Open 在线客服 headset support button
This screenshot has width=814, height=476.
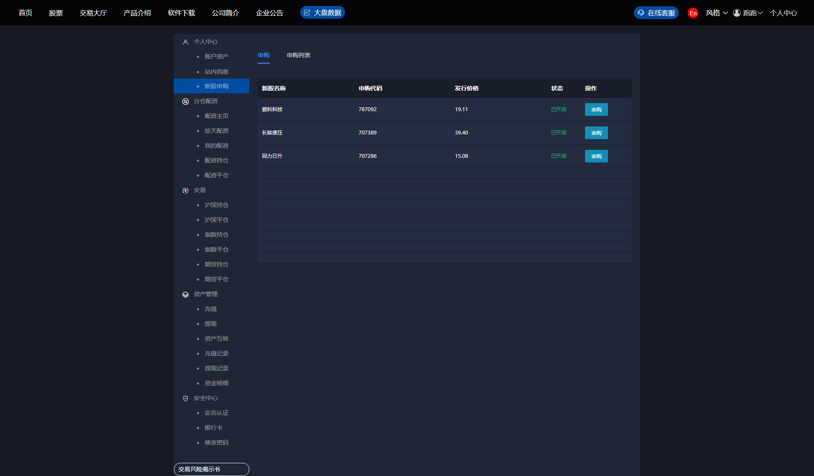656,13
